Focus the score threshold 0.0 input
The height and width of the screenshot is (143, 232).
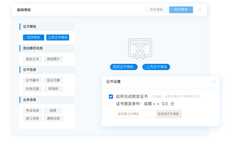point(165,104)
